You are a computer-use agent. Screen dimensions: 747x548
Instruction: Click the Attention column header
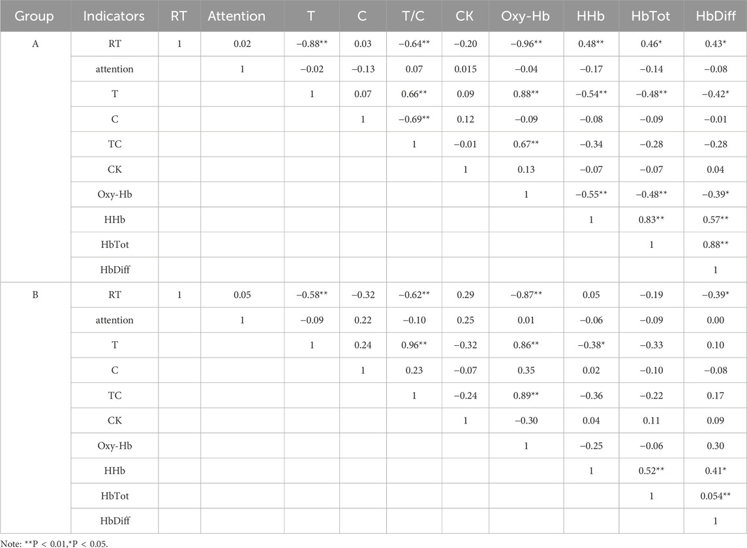click(236, 16)
